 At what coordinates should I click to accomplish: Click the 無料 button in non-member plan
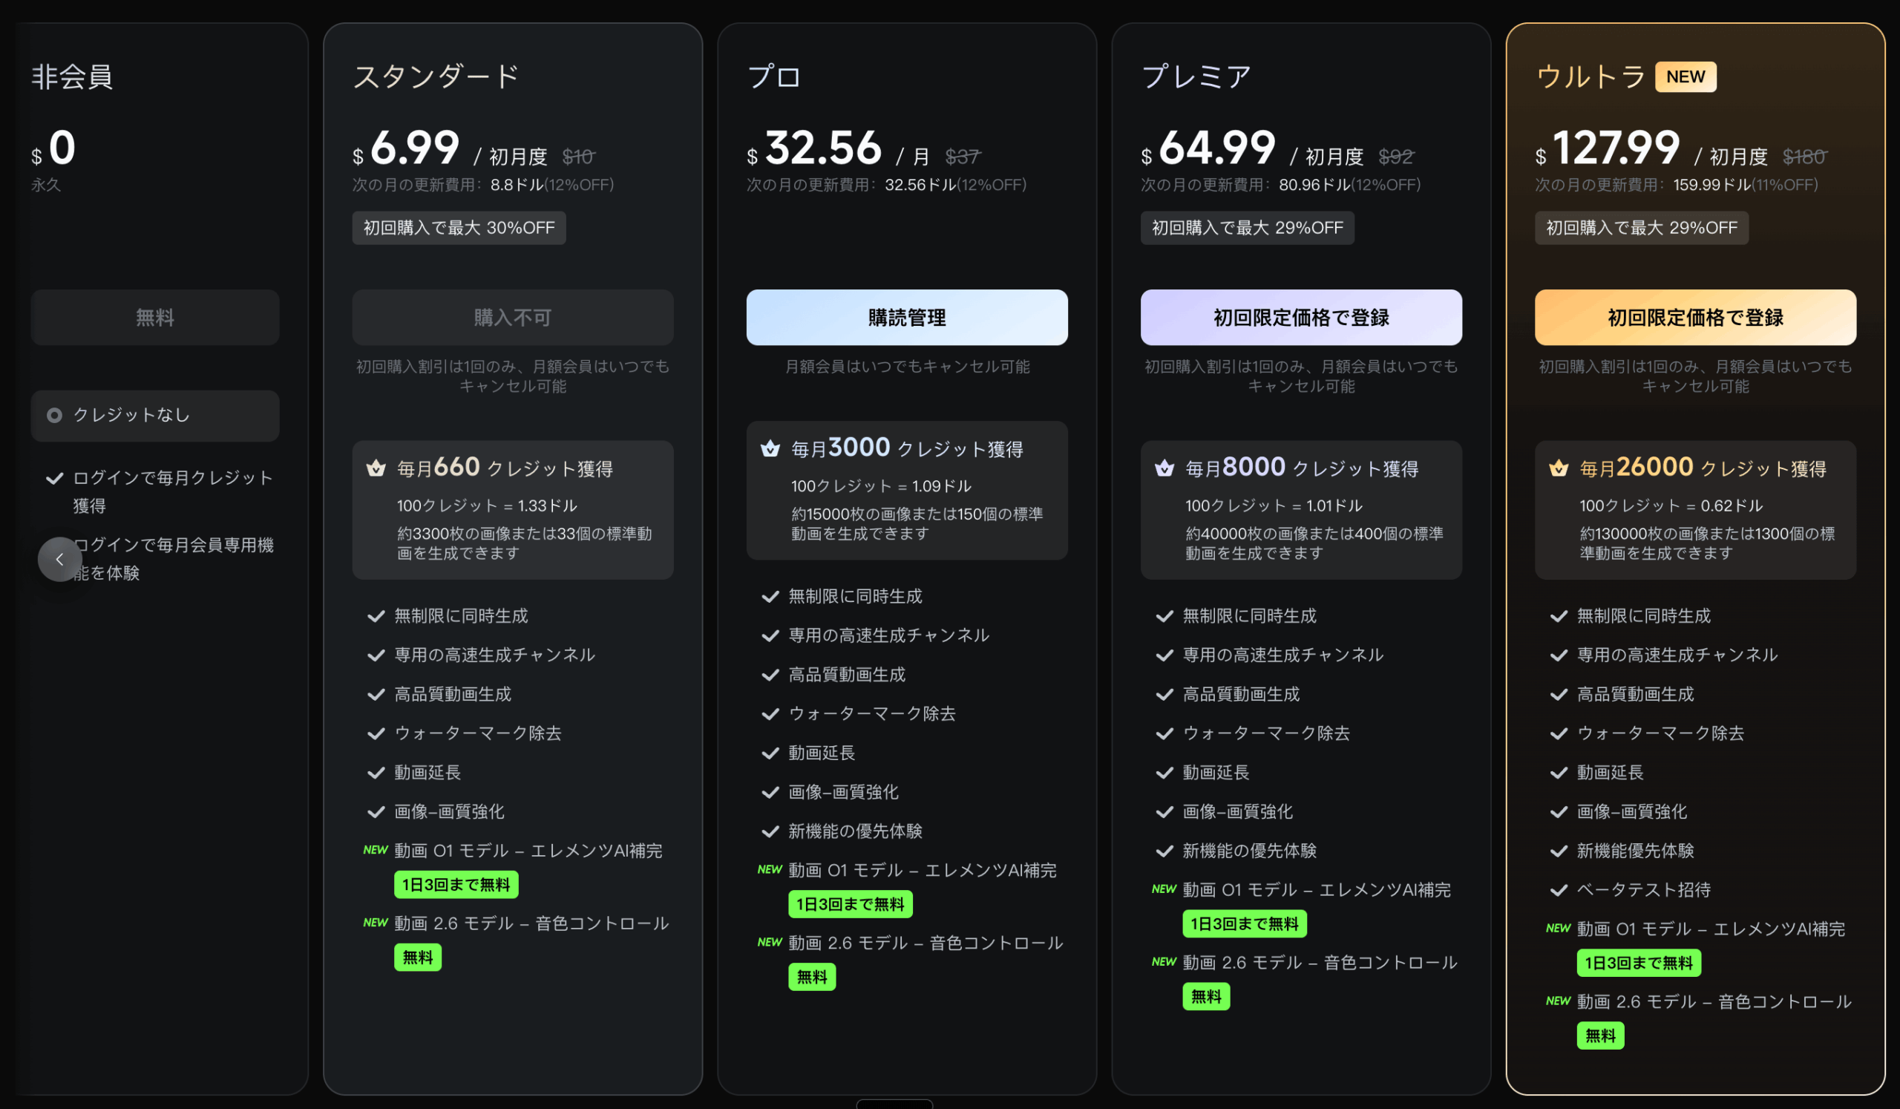tap(154, 318)
